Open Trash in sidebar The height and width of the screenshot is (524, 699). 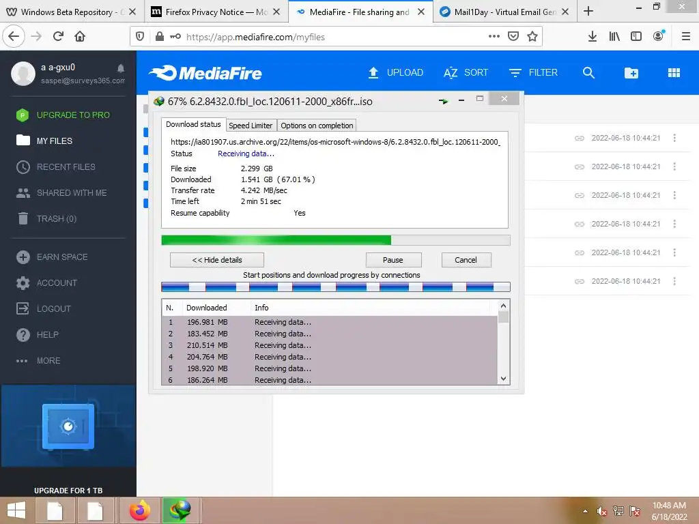click(56, 218)
